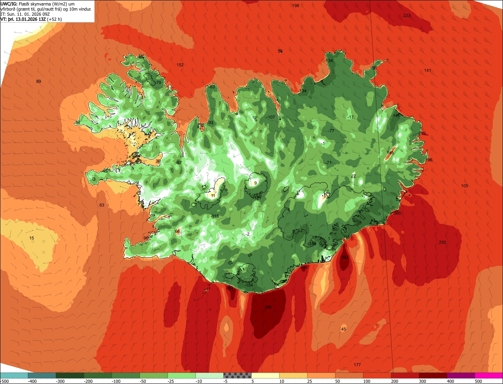503x384 pixels.
Task: Select the dark maroon 300 to 400 swatch
Action: tap(432, 375)
